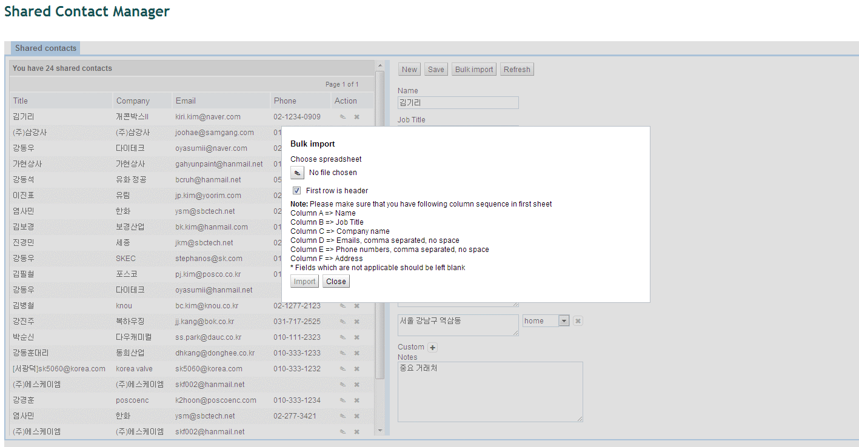
Task: Click the Phone column header
Action: (x=300, y=101)
